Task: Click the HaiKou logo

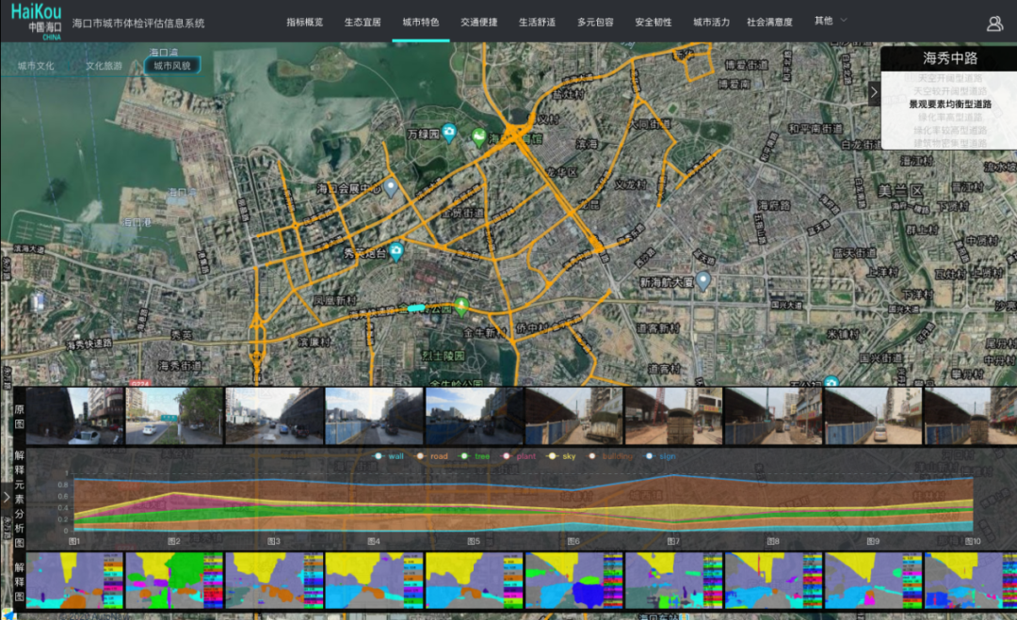Action: (37, 22)
